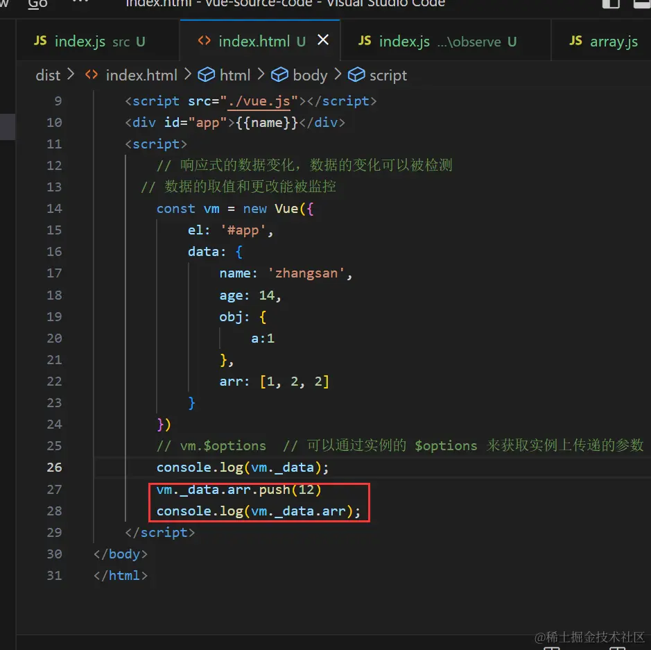The width and height of the screenshot is (651, 650).
Task: Click line number 26
Action: 54,468
